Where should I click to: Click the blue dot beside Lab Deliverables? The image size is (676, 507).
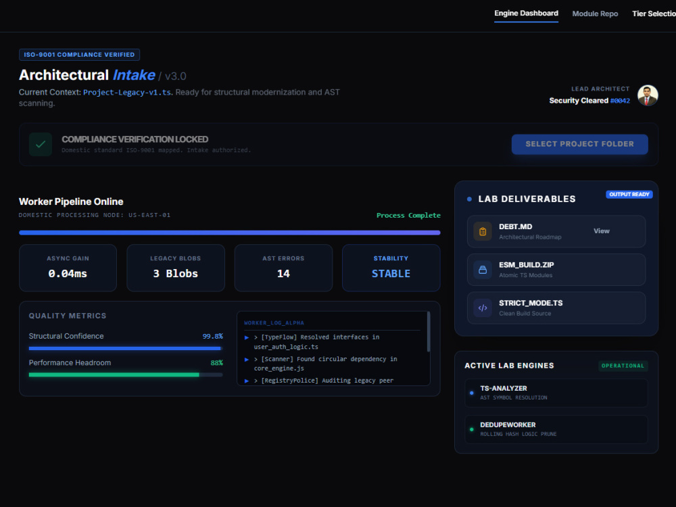(469, 199)
